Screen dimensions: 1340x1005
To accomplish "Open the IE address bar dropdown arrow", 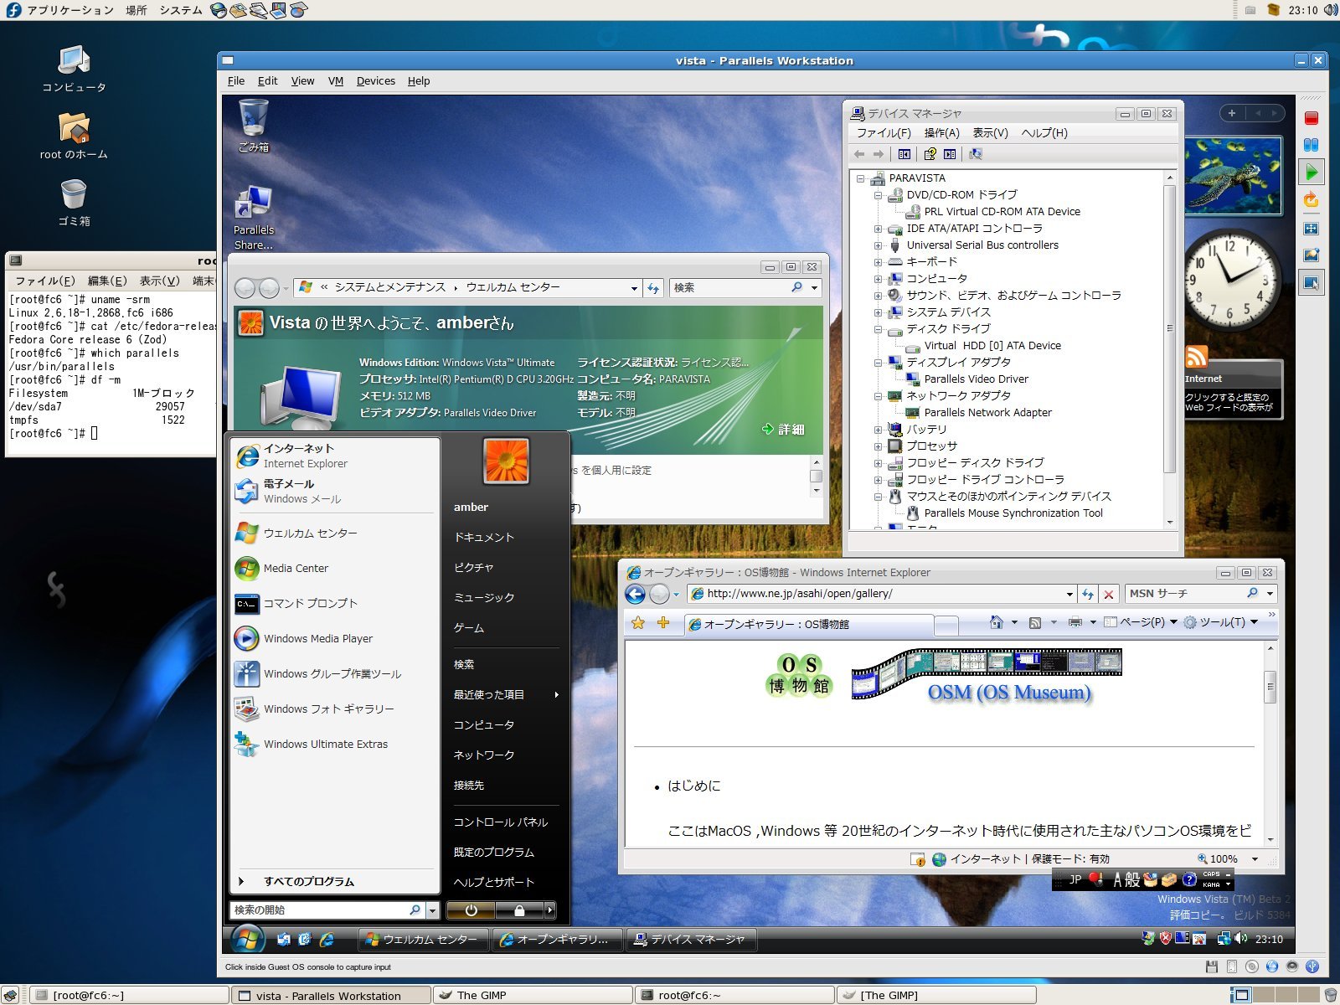I will tap(1069, 594).
